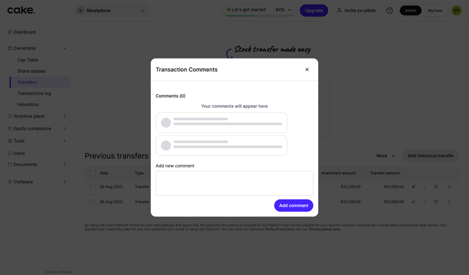The height and width of the screenshot is (275, 469).
Task: Toggle the select-all checkbox in table header
Action: [x=93, y=173]
